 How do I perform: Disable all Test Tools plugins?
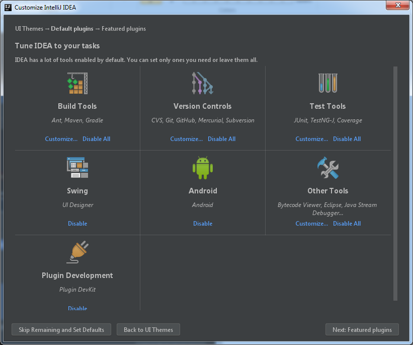click(347, 139)
